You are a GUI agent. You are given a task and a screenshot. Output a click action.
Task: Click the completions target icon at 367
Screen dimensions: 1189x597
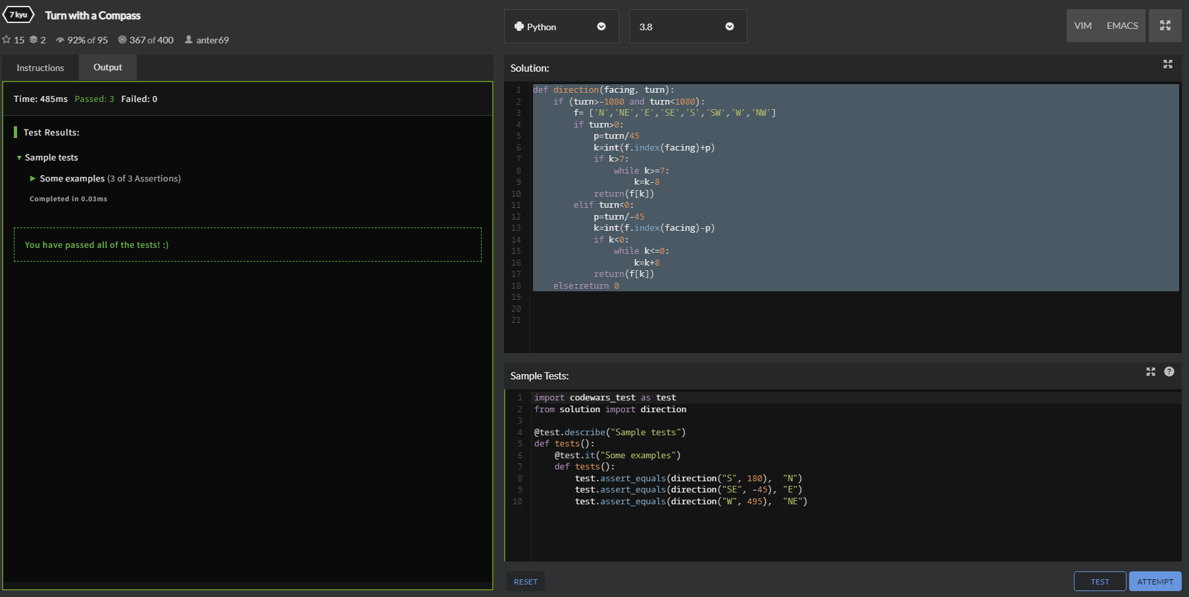tap(122, 40)
